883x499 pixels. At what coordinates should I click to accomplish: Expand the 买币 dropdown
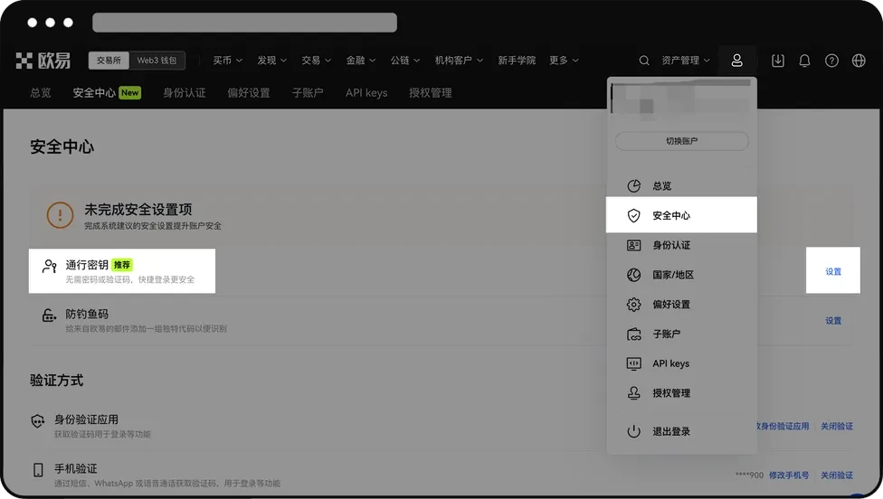227,61
